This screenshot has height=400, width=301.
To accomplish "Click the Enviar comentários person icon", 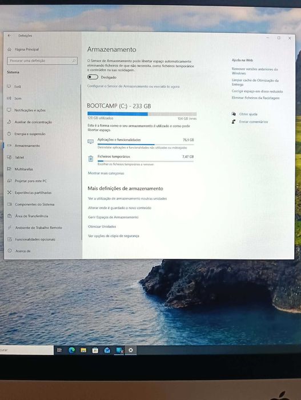I will [234, 122].
